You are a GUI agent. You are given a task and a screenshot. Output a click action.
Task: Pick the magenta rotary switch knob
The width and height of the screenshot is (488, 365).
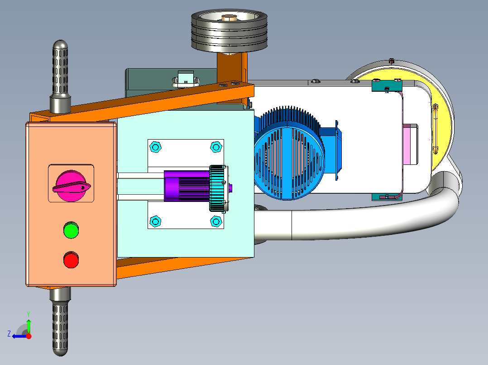[x=72, y=186]
